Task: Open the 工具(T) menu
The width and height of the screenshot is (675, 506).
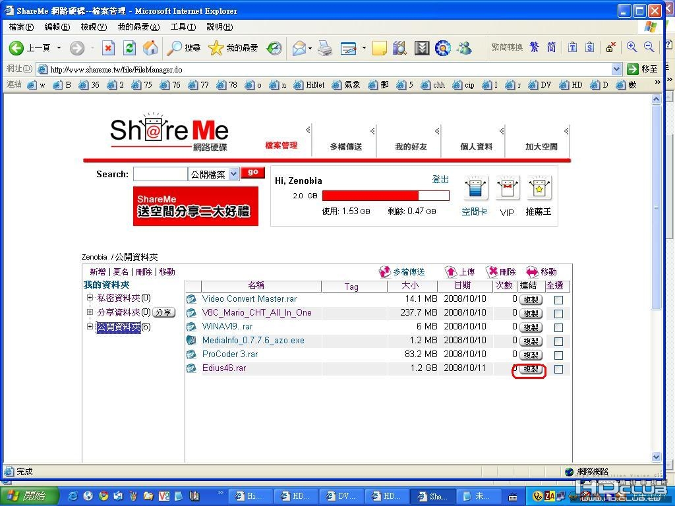Action: [183, 26]
